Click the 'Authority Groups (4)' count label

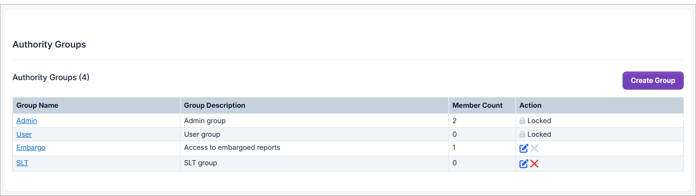click(51, 77)
